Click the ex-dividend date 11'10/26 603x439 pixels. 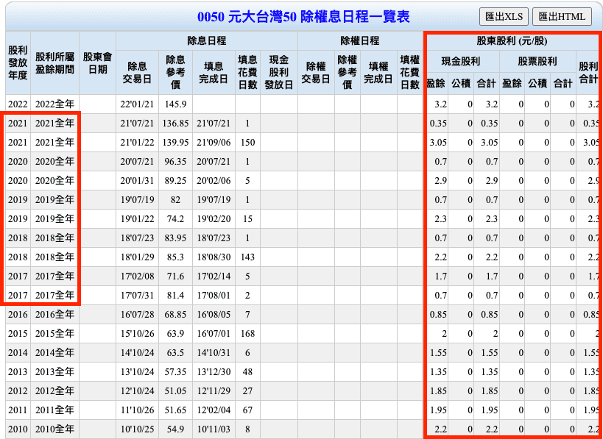[137, 410]
